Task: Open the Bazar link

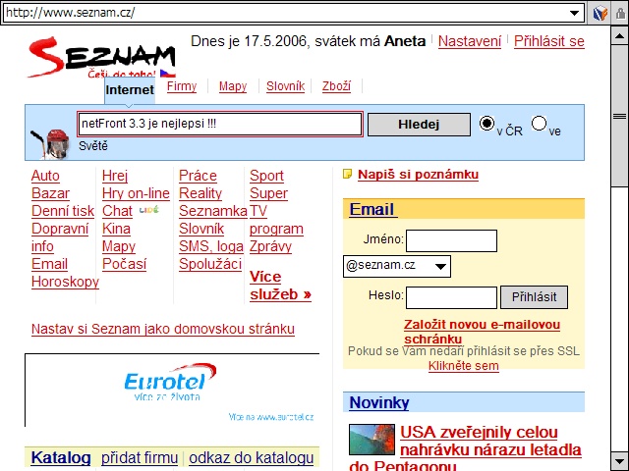Action: tap(50, 193)
